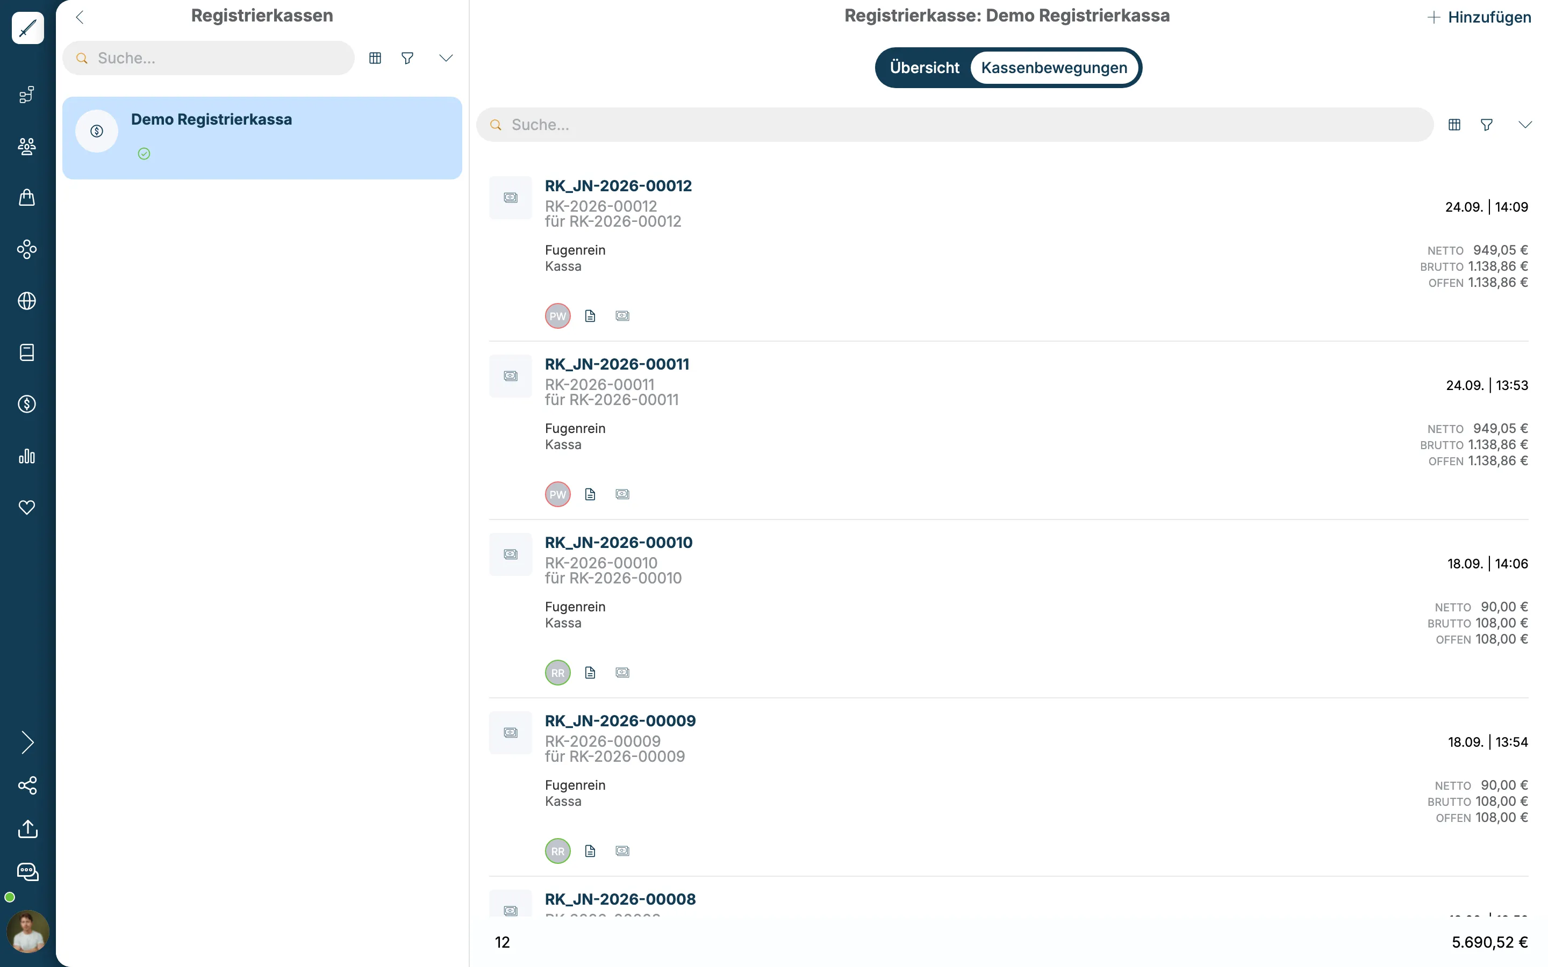Click the small cash icon below RK_JN-2026-00012
The width and height of the screenshot is (1548, 967).
622,316
